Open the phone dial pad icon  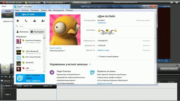(26, 21)
